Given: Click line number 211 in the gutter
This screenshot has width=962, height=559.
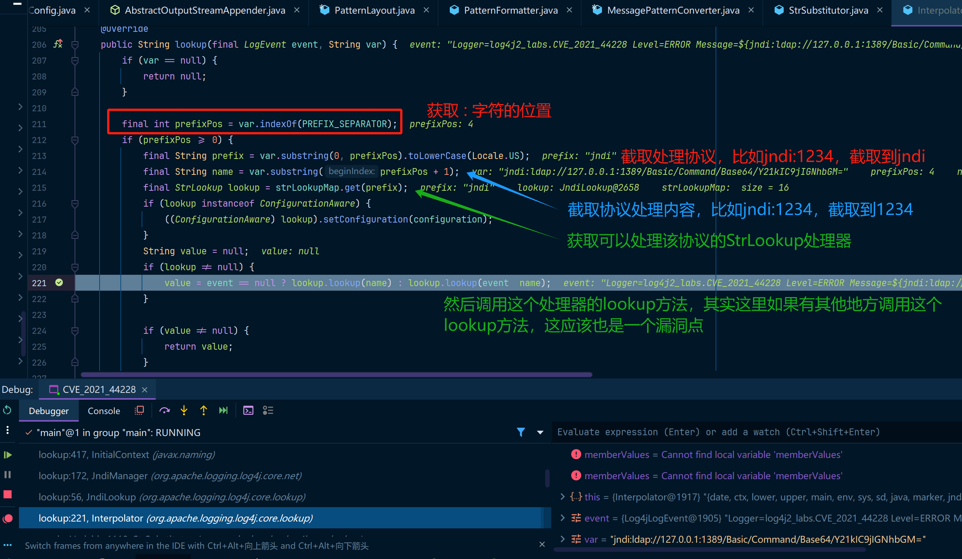Looking at the screenshot, I should click(39, 124).
